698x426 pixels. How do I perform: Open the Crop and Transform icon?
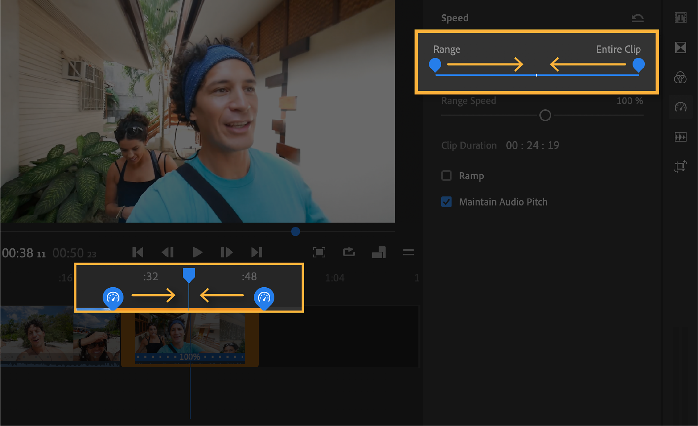(680, 167)
